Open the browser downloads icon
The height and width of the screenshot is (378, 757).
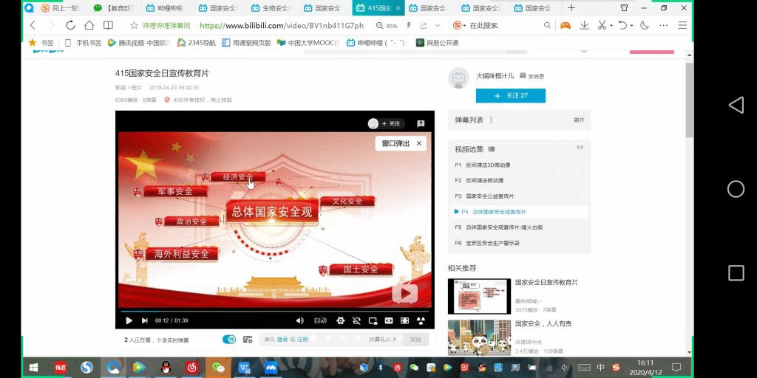click(x=585, y=26)
